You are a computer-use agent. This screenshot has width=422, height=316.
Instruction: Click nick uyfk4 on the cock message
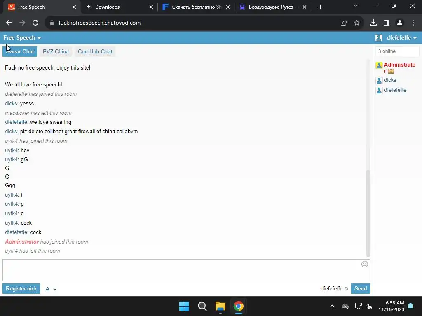12,223
